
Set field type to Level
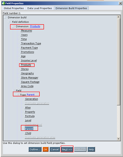tap(28, 121)
